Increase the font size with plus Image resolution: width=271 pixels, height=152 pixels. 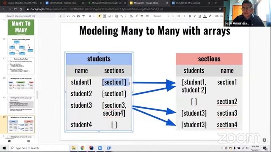click(x=184, y=16)
